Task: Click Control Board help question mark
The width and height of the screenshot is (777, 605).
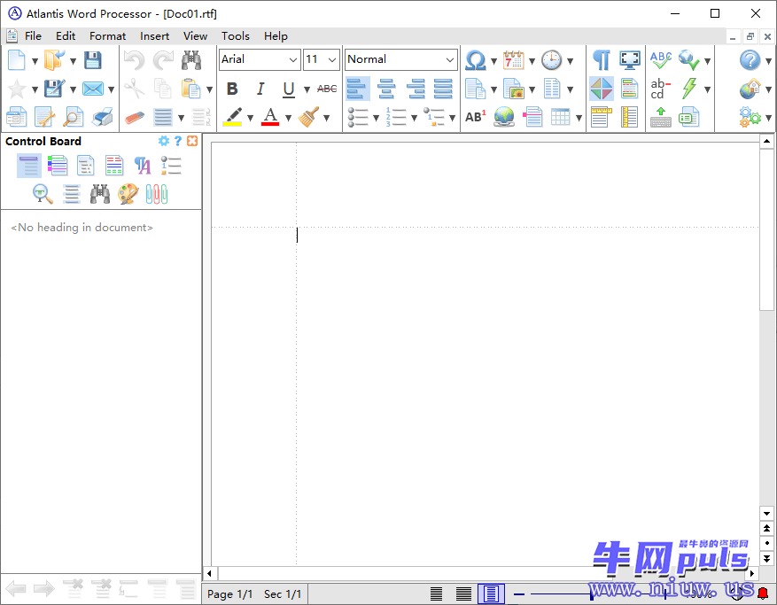Action: click(178, 141)
